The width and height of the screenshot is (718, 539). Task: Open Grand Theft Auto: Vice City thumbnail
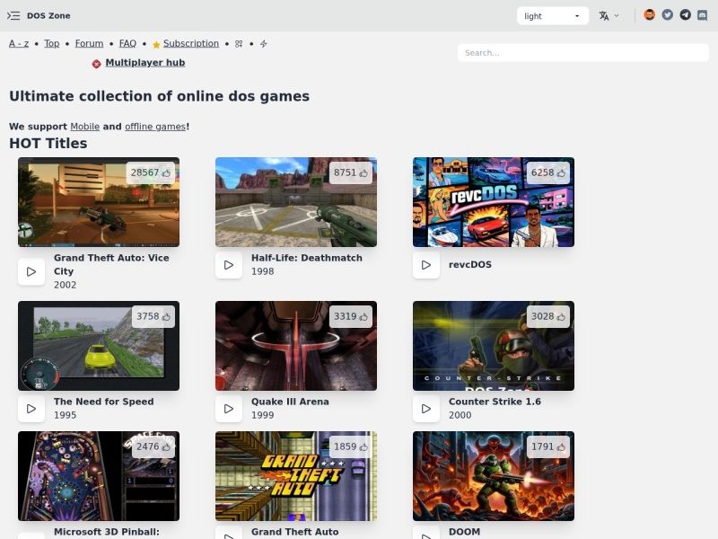tap(99, 202)
